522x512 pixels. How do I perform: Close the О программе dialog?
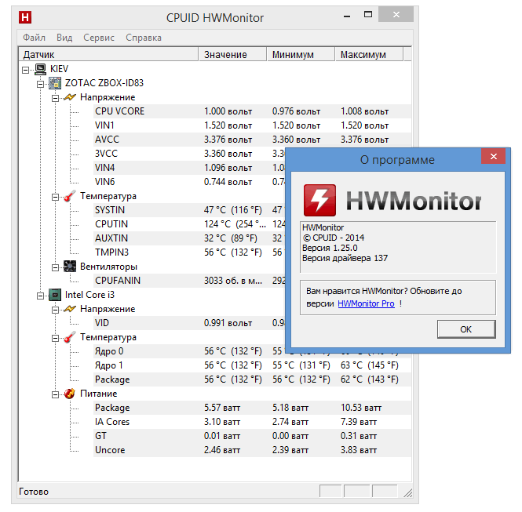click(x=494, y=156)
